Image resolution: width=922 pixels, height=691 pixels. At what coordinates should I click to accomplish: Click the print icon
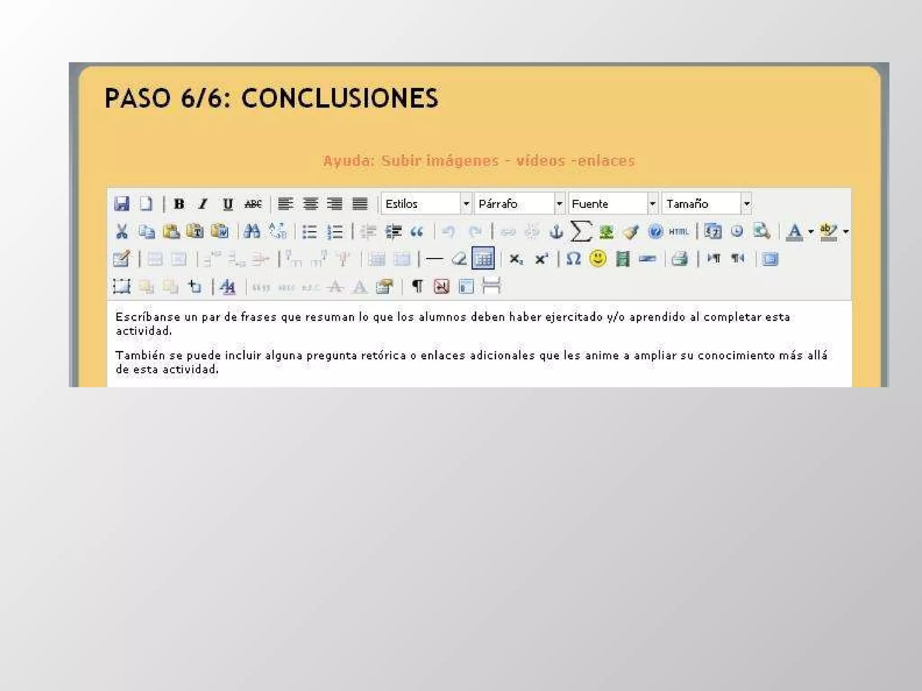point(679,259)
